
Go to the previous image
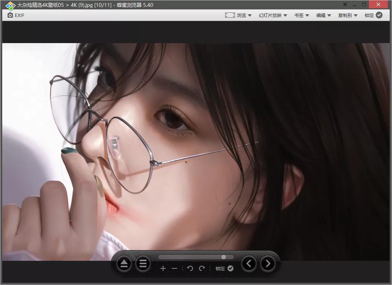point(249,263)
